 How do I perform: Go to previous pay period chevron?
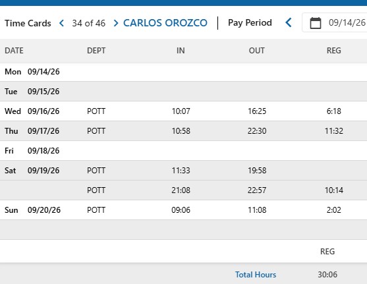tap(289, 22)
